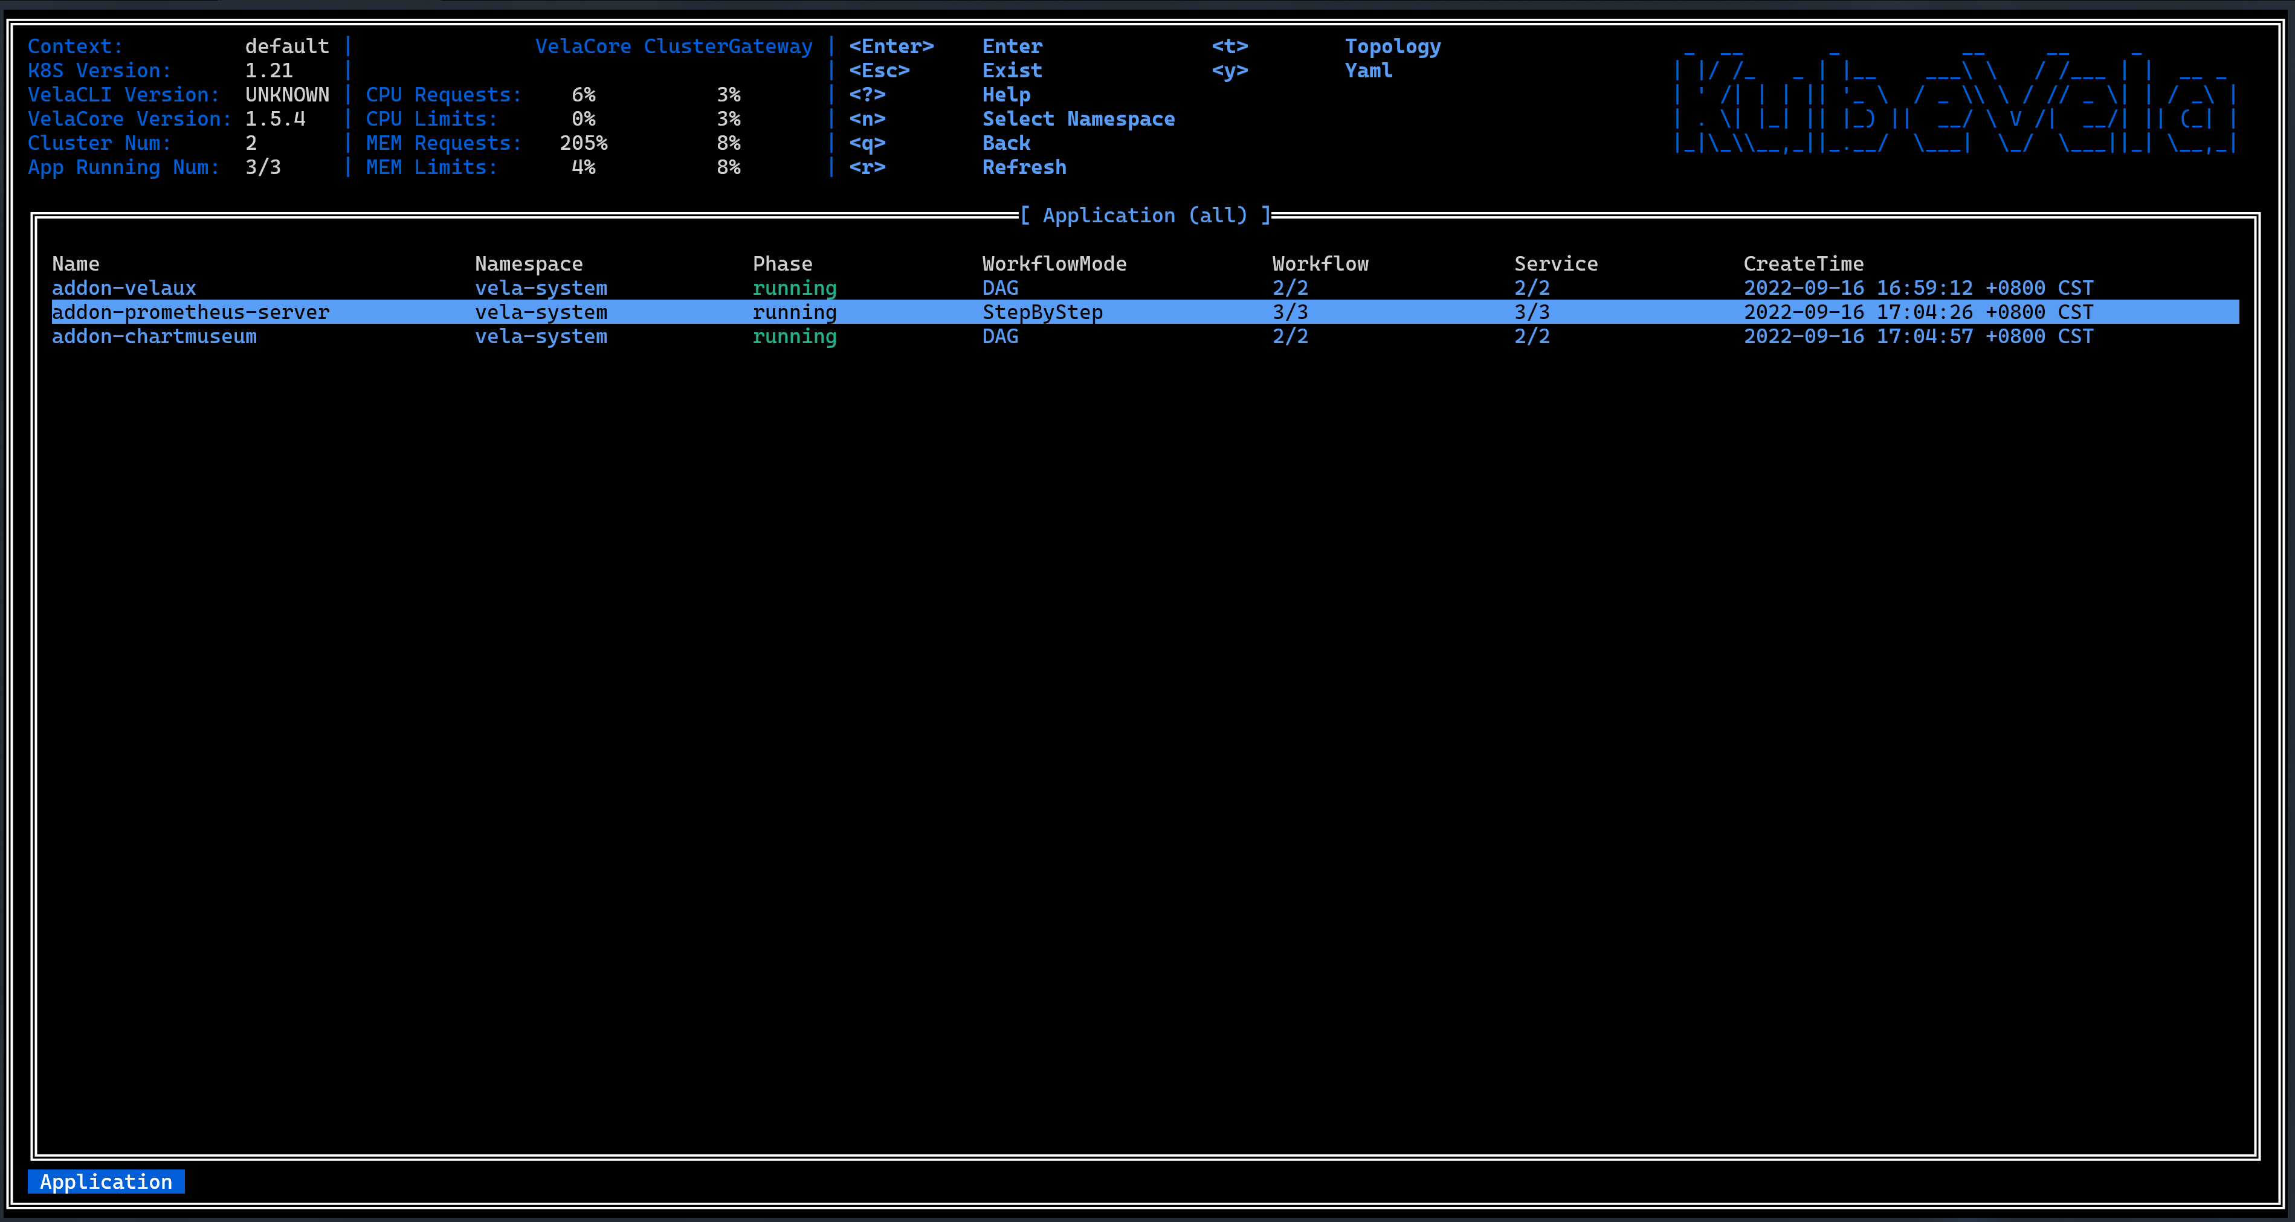This screenshot has width=2295, height=1222.
Task: Click the Application (all) panel title
Action: (1145, 214)
